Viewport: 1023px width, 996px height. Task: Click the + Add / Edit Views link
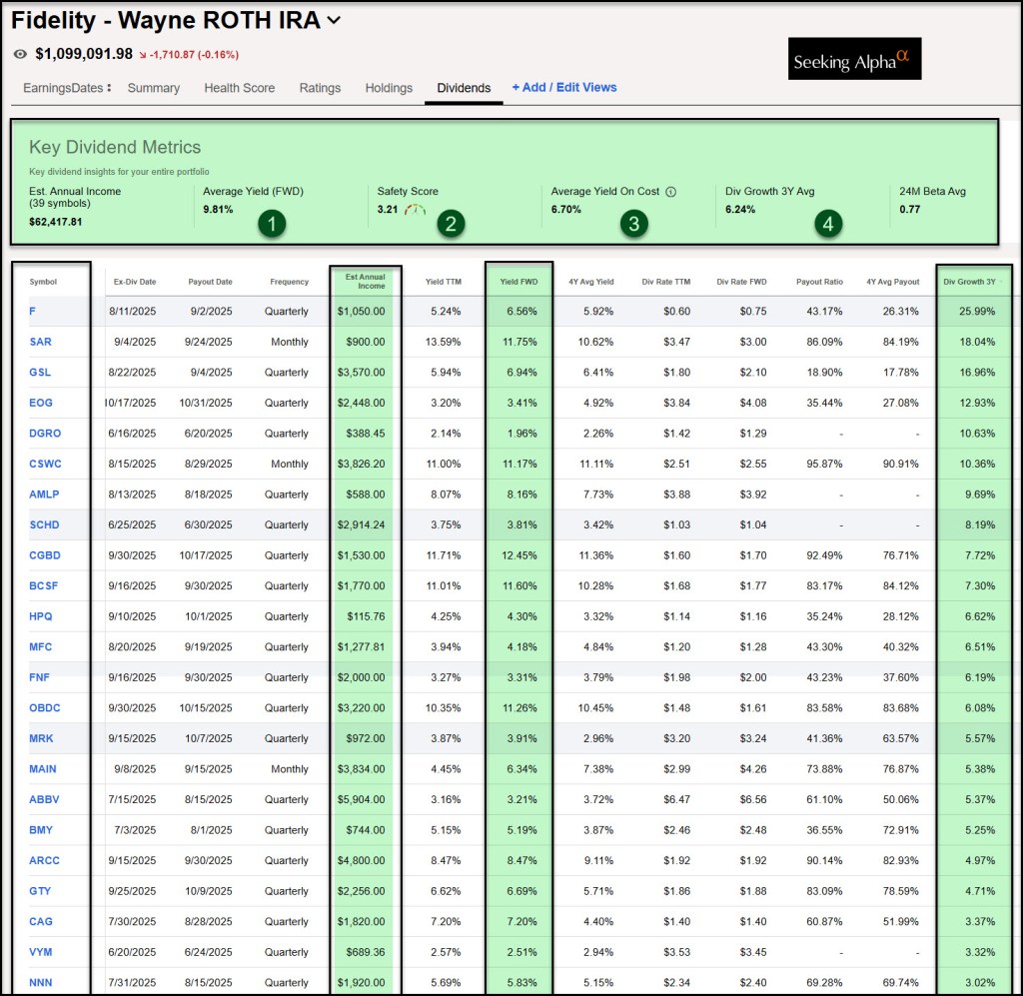(x=563, y=88)
